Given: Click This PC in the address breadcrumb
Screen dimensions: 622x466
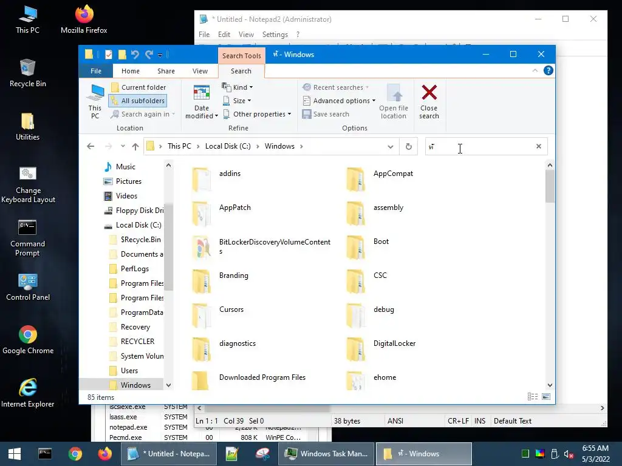Looking at the screenshot, I should coord(179,146).
